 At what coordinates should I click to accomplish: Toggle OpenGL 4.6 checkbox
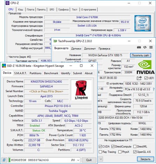pyautogui.click(x=135, y=152)
